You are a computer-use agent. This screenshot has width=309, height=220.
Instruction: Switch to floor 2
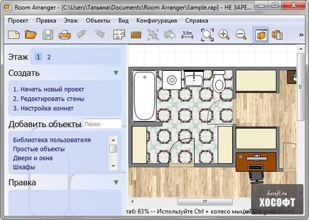coord(49,57)
